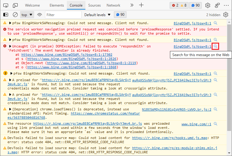Screen dimensions: 232x156
Task: Activate the inspect element picker icon
Action: tap(6, 5)
